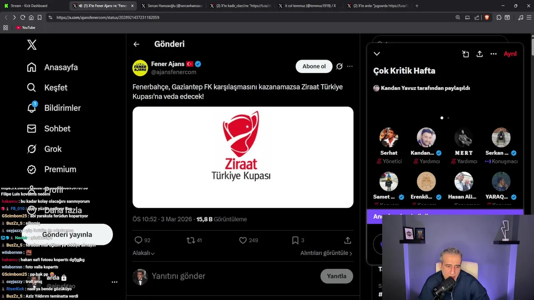This screenshot has height=300, width=534.
Task: Click Kandan Yavuz tarafından paylaşıldı text
Action: [x=425, y=88]
